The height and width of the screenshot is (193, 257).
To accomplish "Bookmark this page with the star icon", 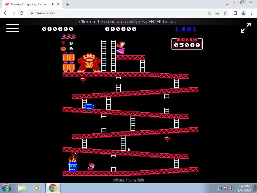I will 225,13.
